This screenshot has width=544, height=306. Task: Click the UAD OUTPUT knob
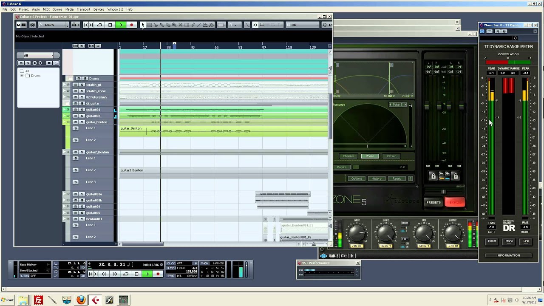pos(453,232)
